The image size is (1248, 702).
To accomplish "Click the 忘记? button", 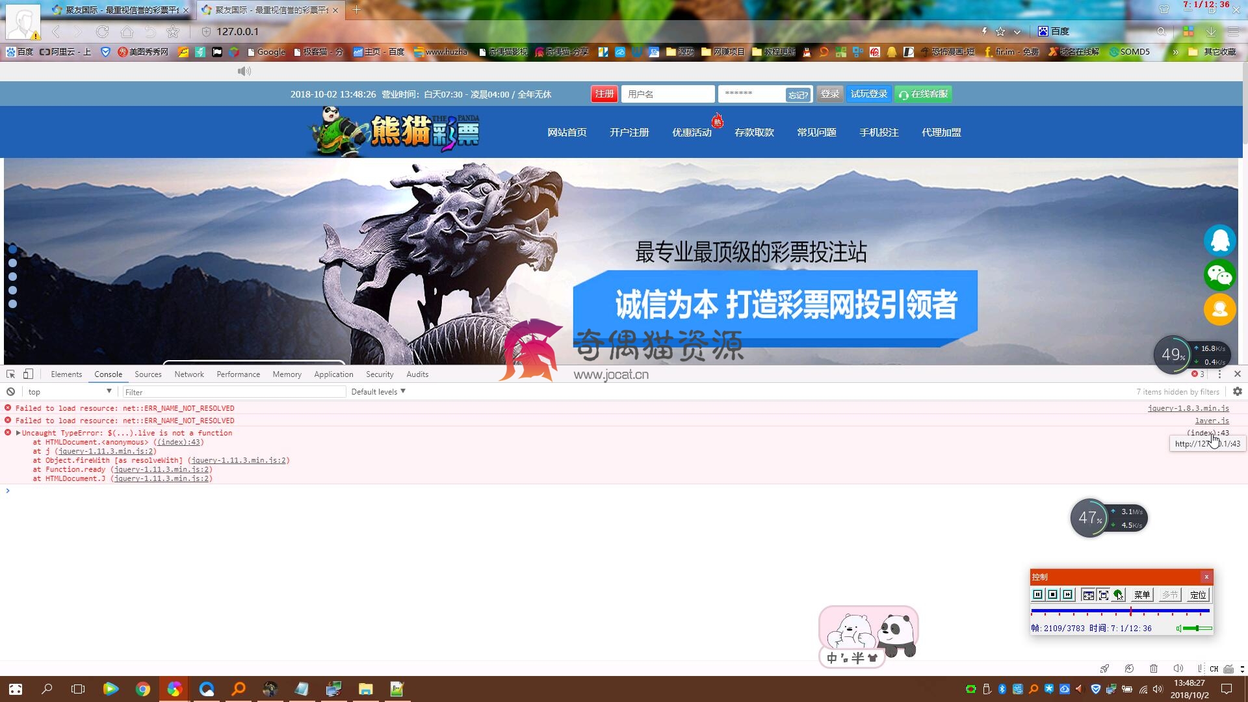I will 798,95.
